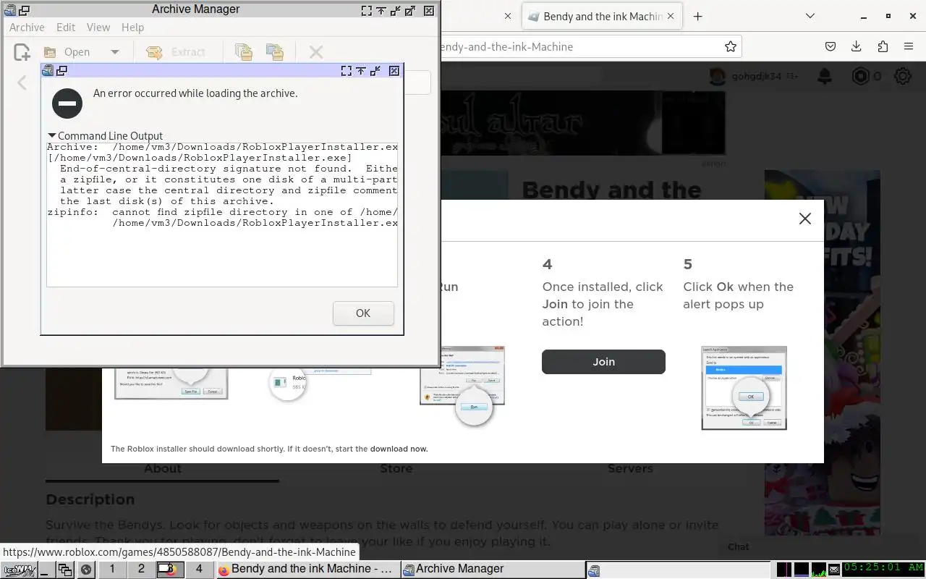The image size is (926, 579).
Task: Click the taskbar clock
Action: (883, 569)
